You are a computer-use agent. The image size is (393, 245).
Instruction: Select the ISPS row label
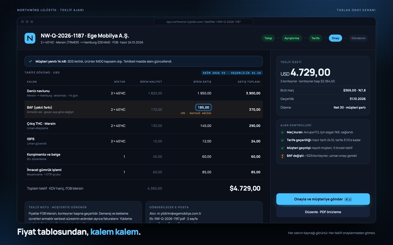(30, 139)
